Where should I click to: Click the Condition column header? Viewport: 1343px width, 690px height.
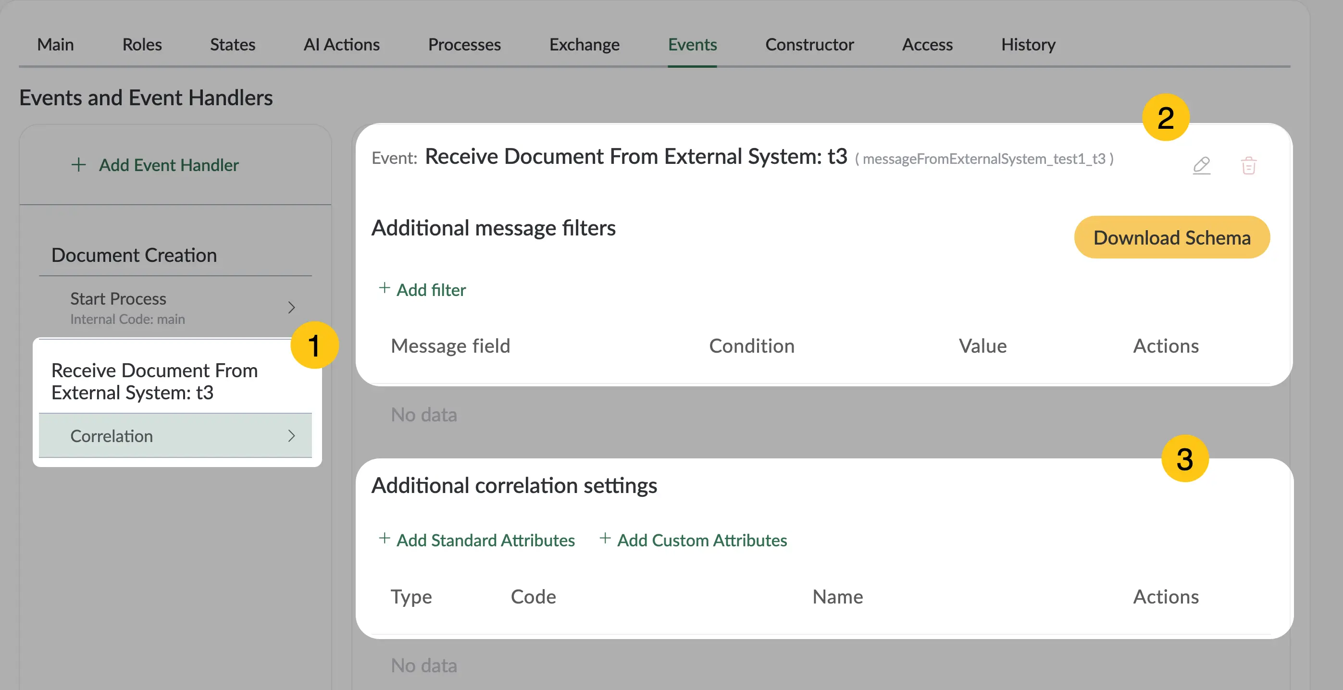click(751, 345)
